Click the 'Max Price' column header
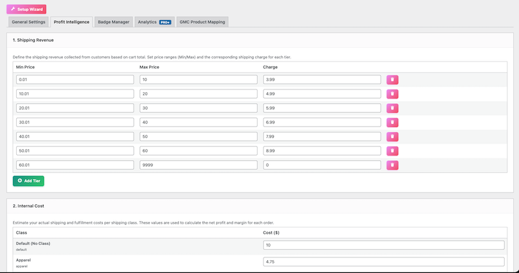Image resolution: width=519 pixels, height=273 pixels. pyautogui.click(x=149, y=67)
